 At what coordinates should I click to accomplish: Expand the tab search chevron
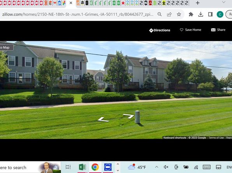click(x=224, y=2)
